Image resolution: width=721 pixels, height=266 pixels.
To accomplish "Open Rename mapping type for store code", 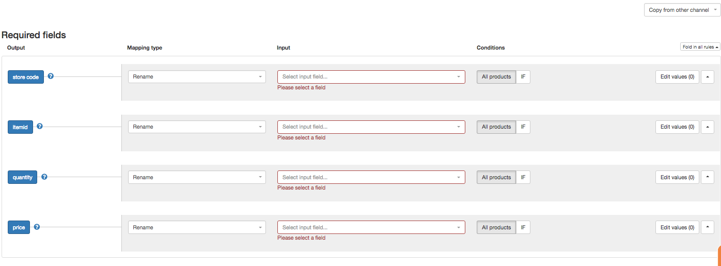I will (197, 77).
